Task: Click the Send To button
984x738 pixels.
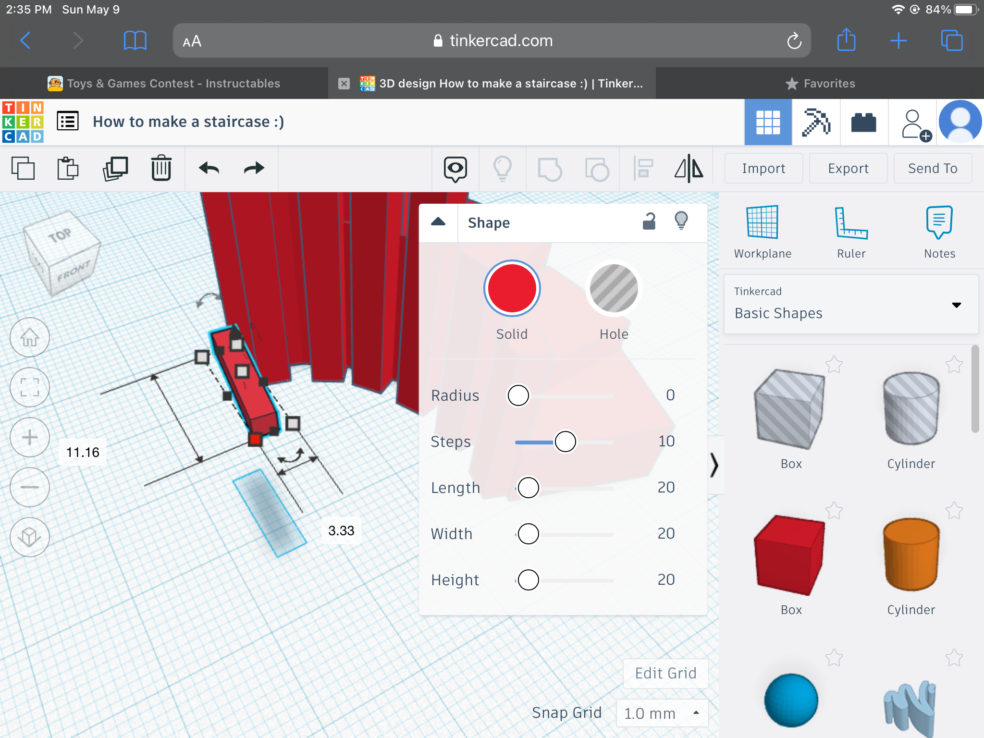Action: pyautogui.click(x=933, y=168)
